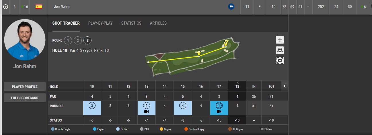Expand the hole map to fullscreen

coord(280,60)
